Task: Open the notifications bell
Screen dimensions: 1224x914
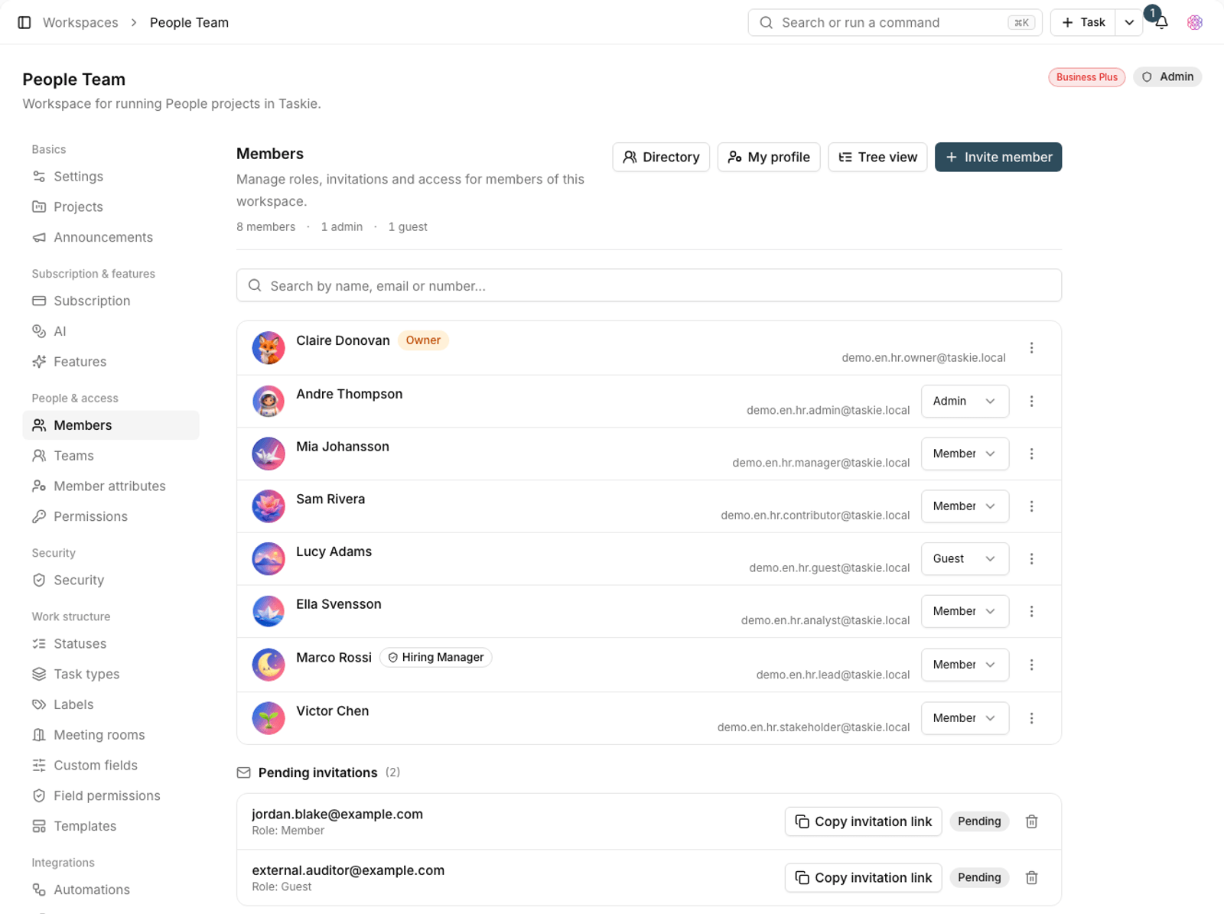Action: pos(1161,22)
